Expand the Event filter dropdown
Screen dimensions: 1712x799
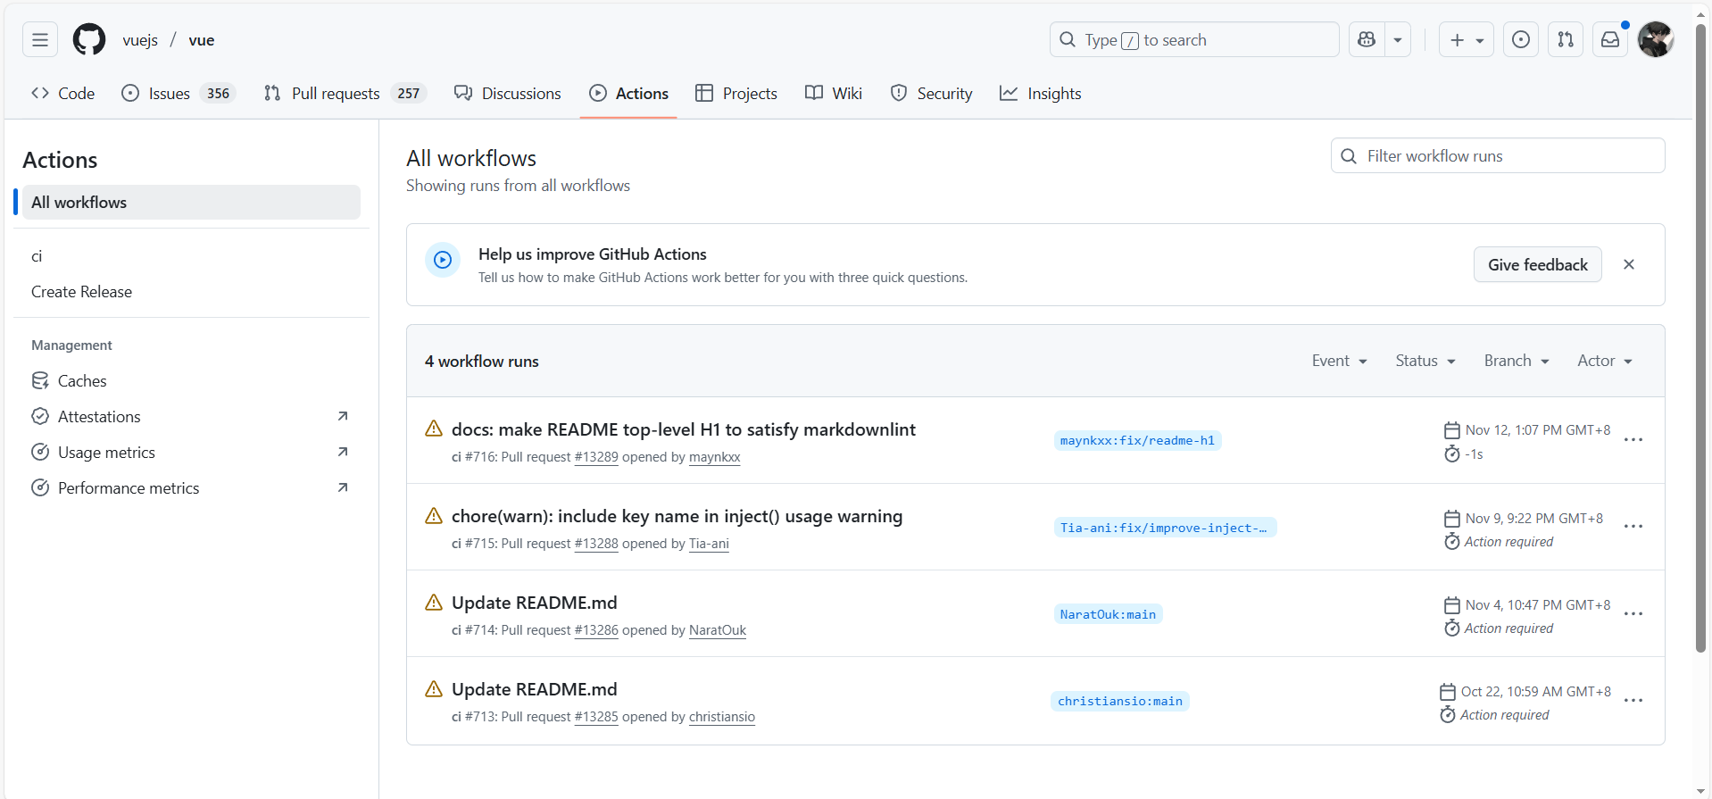(1339, 361)
